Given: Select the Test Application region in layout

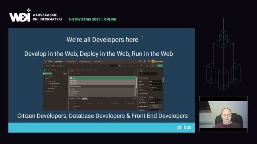Looking at the screenshot, I should [x=102, y=86].
